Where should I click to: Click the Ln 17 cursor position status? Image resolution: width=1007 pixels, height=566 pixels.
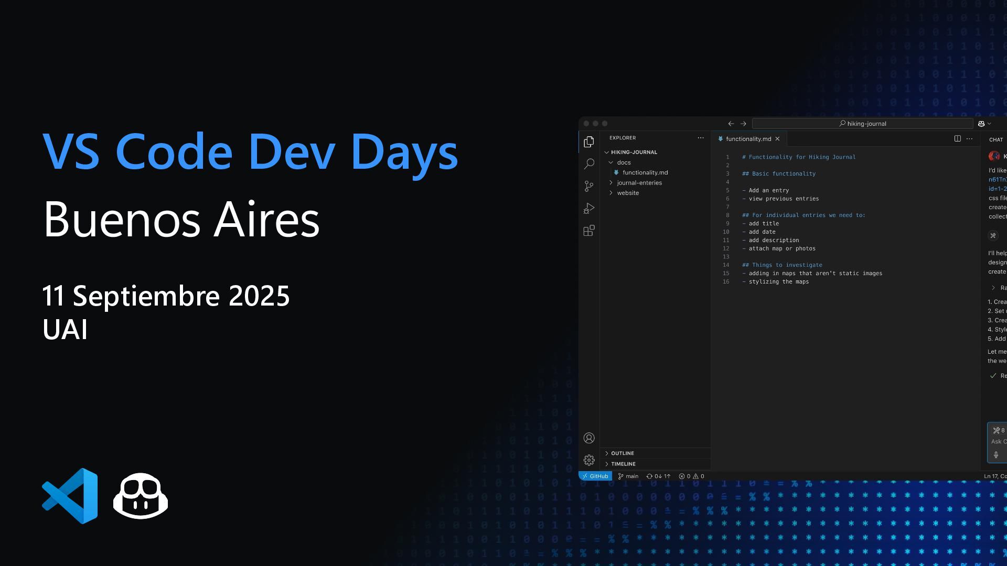995,476
